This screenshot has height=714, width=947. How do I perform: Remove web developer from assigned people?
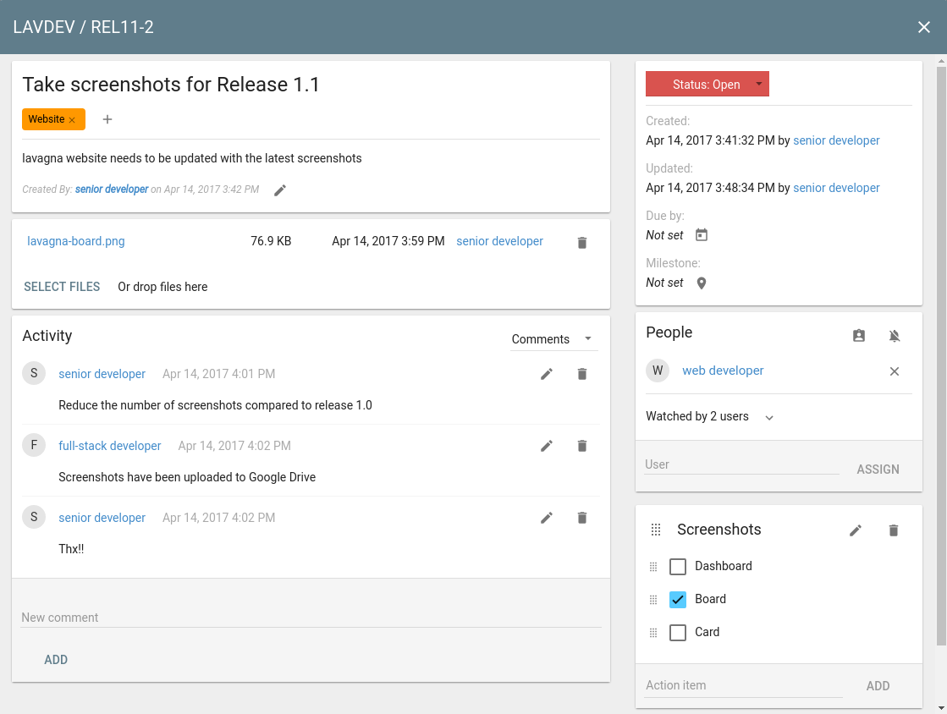coord(895,371)
